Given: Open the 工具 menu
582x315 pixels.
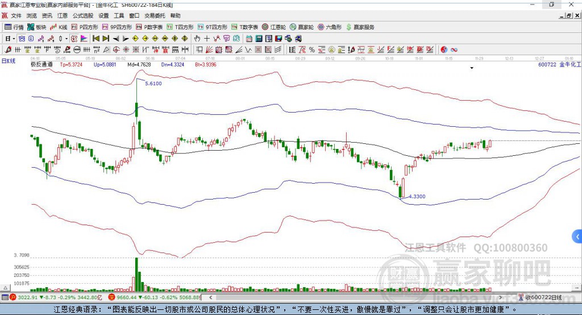Looking at the screenshot, I should coord(119,15).
